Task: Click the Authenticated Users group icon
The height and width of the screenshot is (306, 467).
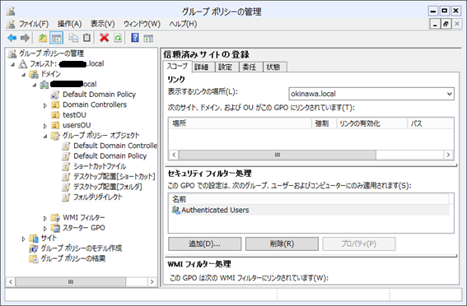Action: tap(176, 210)
